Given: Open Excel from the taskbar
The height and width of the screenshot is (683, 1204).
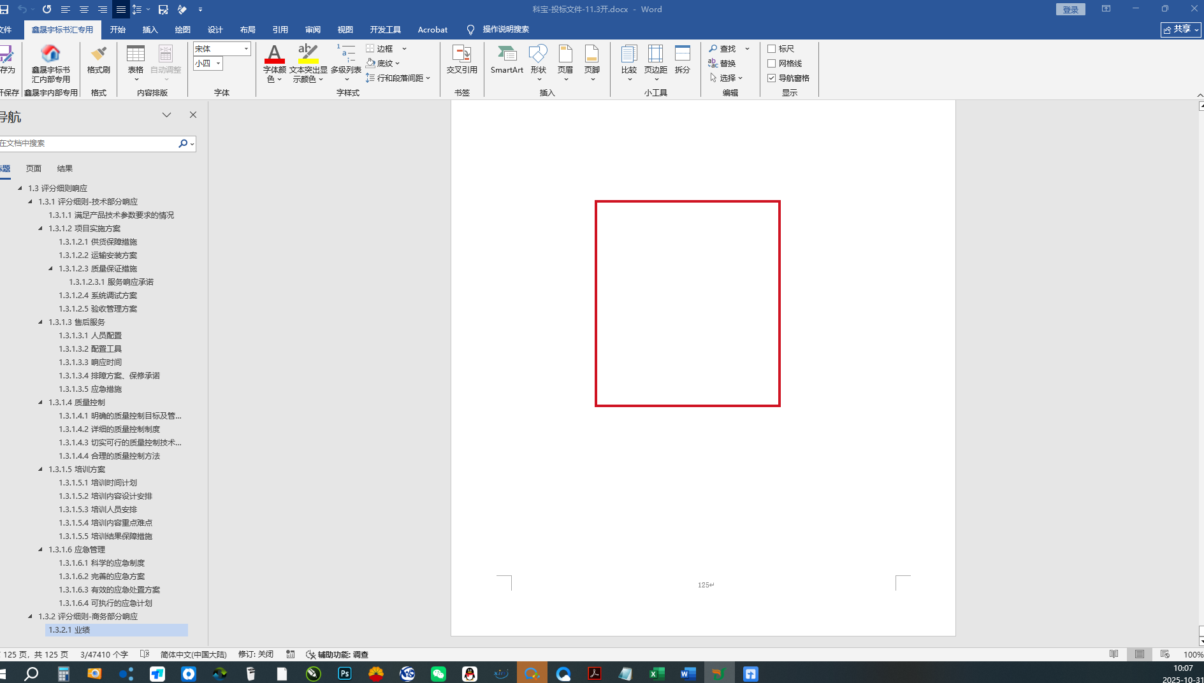Looking at the screenshot, I should (x=657, y=673).
